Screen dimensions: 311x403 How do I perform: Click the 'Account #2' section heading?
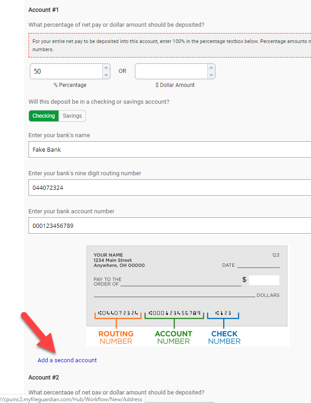point(44,378)
